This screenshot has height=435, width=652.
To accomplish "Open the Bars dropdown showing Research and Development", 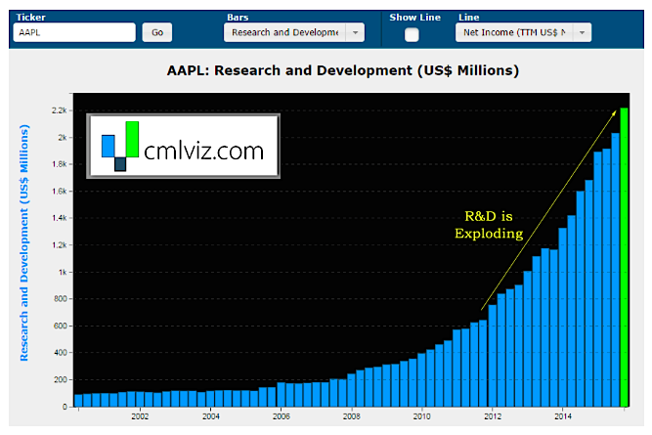I will pos(294,32).
